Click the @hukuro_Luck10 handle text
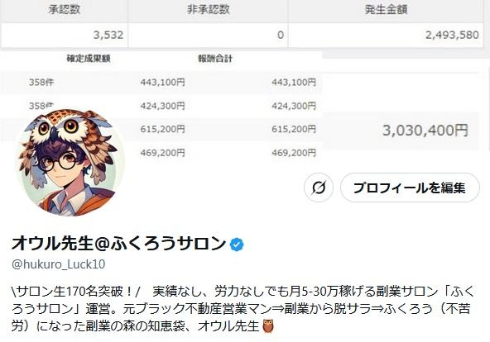Viewport: 490px width, 342px height. 59,264
